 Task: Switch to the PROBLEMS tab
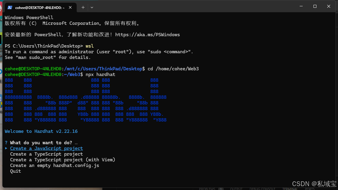[x=207, y=189]
